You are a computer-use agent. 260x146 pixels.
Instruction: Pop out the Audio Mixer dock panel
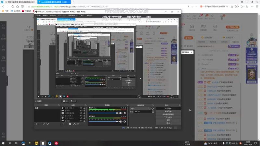[x=127, y=105]
